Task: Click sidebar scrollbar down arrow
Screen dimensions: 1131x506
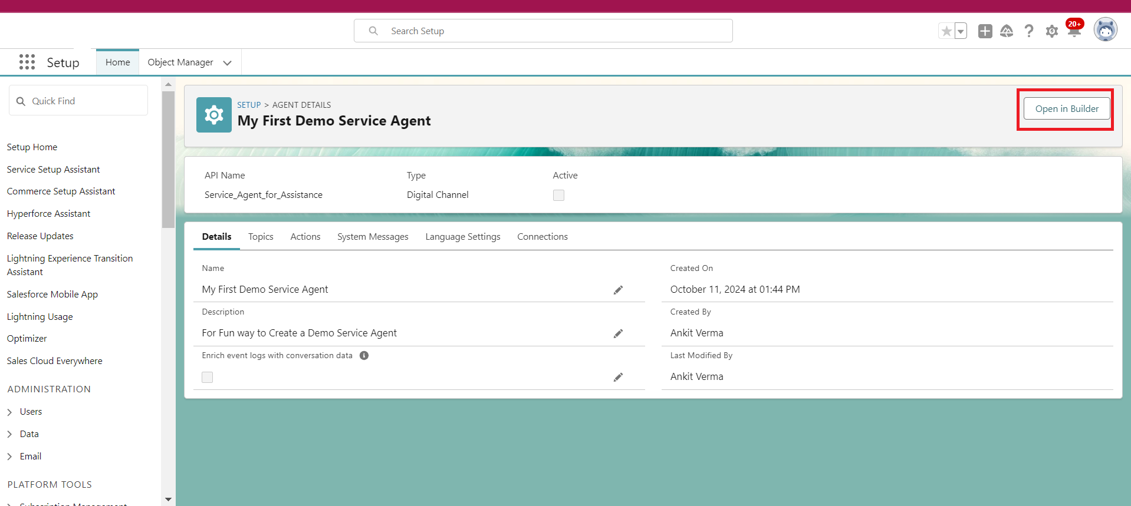Action: coord(168,500)
